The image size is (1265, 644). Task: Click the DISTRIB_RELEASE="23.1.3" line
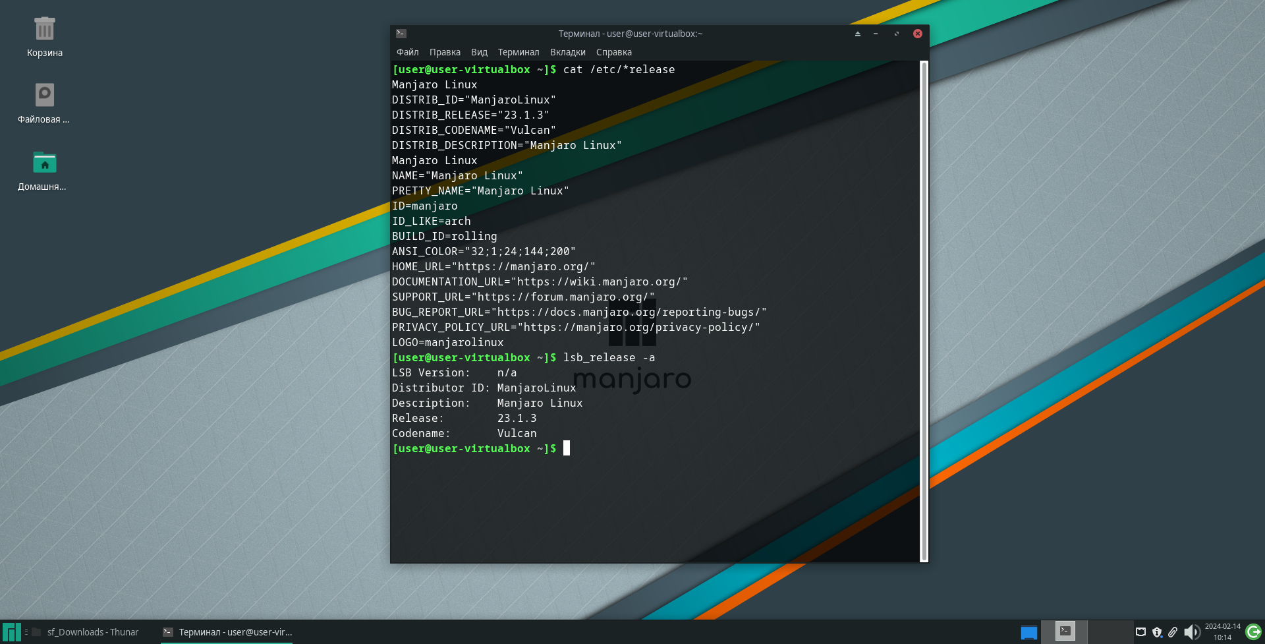pos(470,115)
